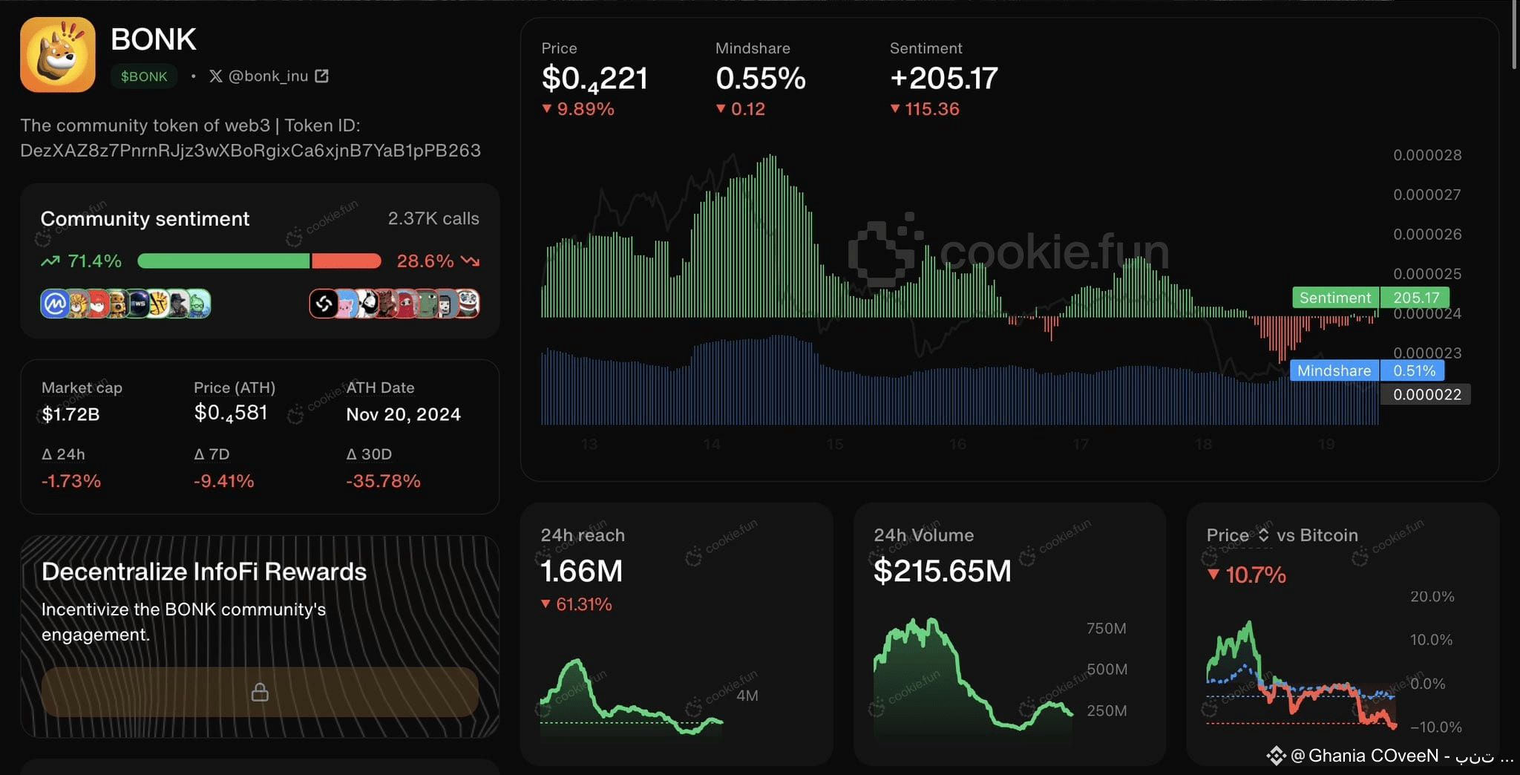
Task: Select the red-hooded avatar among bullish callers
Action: click(99, 303)
